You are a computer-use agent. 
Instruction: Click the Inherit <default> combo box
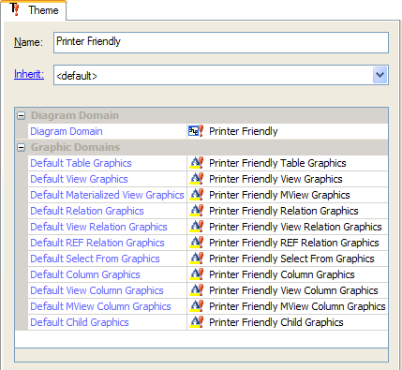pyautogui.click(x=221, y=75)
